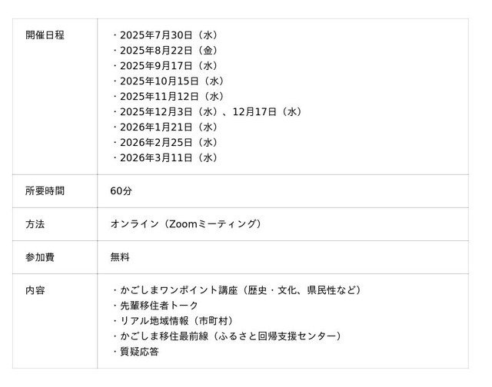
Task: Click the 開催日程 row header
Action: click(x=45, y=35)
